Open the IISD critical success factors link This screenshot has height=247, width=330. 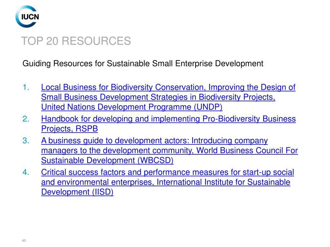[x=168, y=182]
